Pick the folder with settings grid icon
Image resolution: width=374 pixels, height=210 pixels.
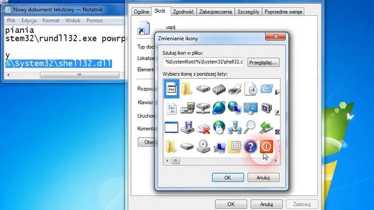[235, 146]
